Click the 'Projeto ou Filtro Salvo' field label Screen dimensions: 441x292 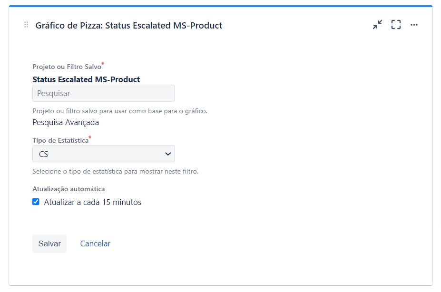tap(67, 67)
